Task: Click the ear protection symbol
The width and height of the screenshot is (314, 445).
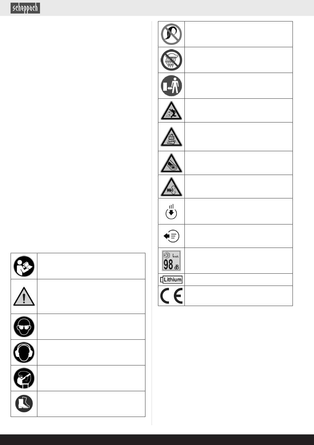Action: tap(24, 352)
